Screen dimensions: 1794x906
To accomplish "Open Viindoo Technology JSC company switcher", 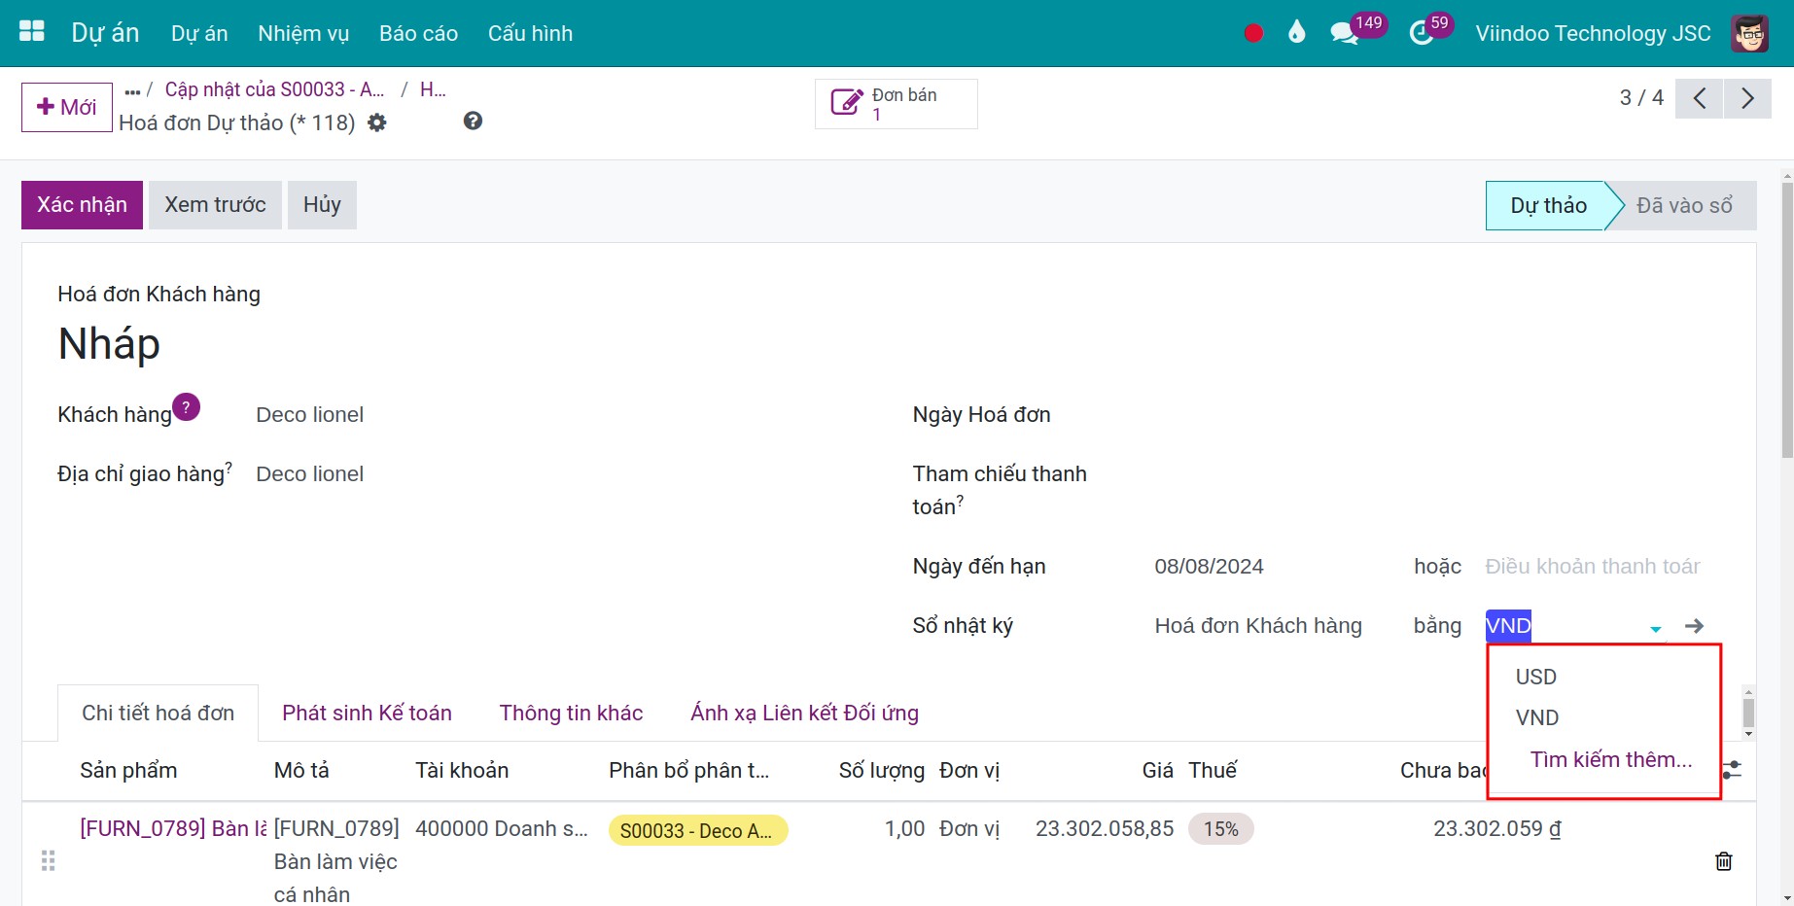I will coord(1593,33).
